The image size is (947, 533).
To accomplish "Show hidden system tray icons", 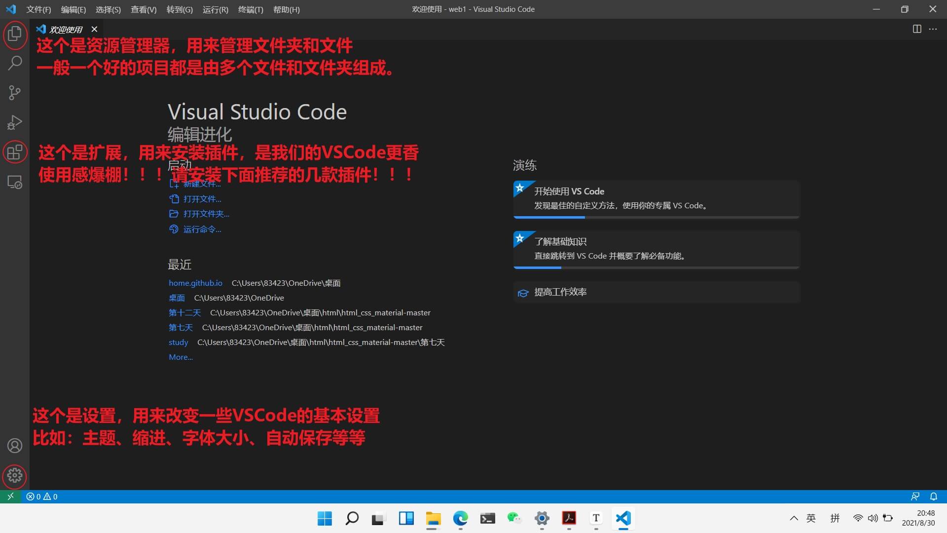I will point(794,518).
